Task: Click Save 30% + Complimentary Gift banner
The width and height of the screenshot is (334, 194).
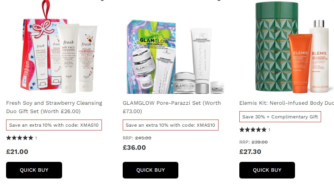Action: pos(280,116)
